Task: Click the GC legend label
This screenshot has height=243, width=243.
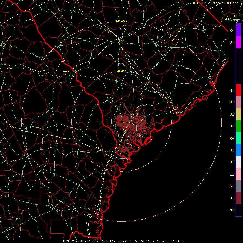Action: point(232,186)
